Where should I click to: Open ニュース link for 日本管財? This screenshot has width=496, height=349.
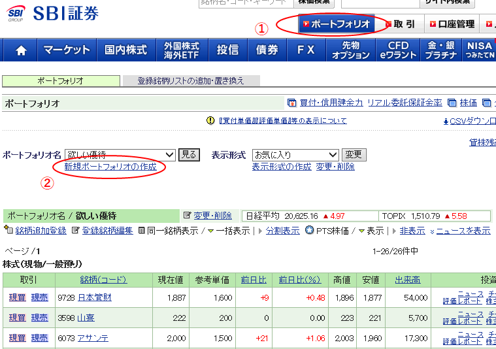pyautogui.click(x=471, y=294)
